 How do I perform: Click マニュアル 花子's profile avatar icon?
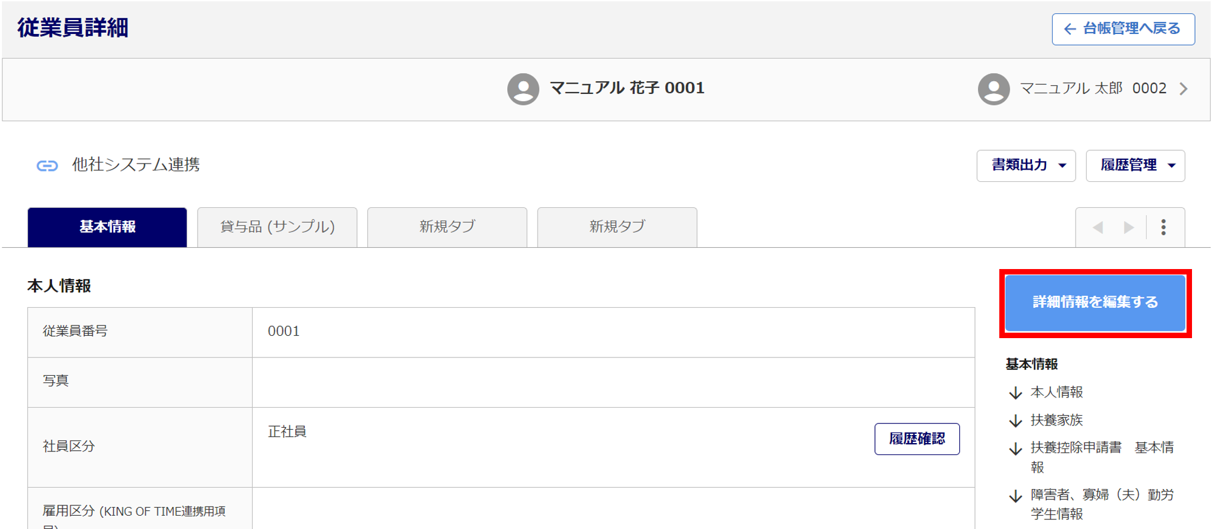click(523, 89)
